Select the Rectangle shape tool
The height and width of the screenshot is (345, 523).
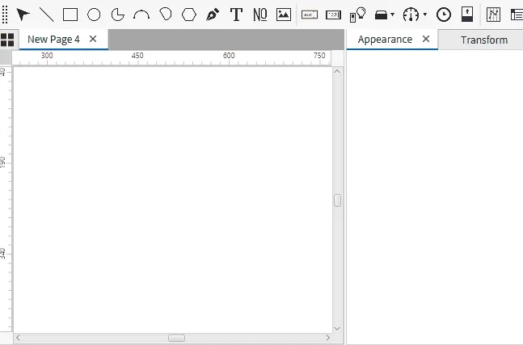coord(70,15)
